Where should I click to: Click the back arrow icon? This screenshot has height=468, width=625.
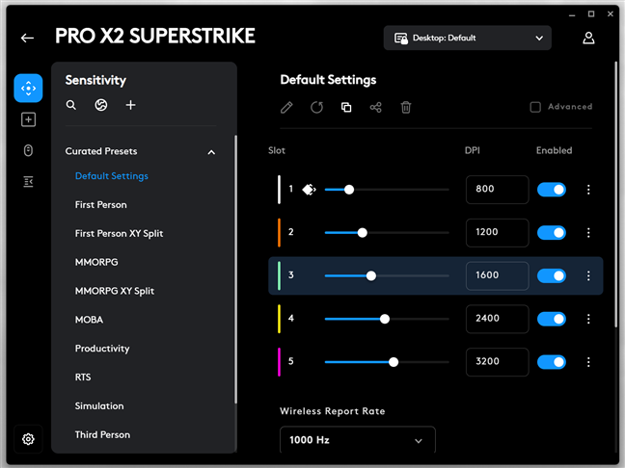pos(27,38)
